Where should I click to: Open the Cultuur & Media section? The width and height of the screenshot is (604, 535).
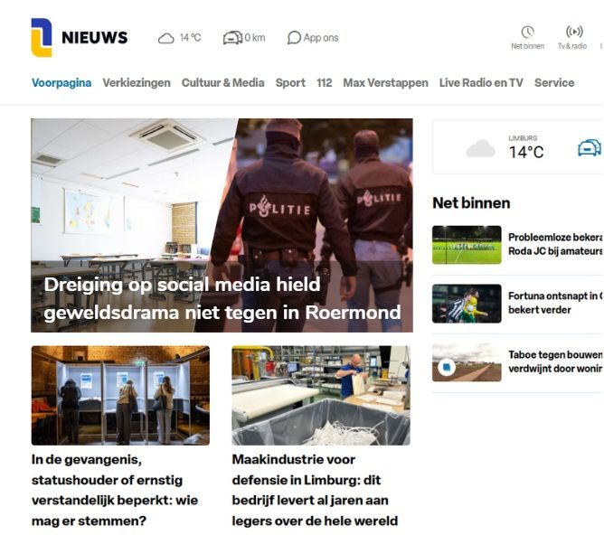coord(223,83)
